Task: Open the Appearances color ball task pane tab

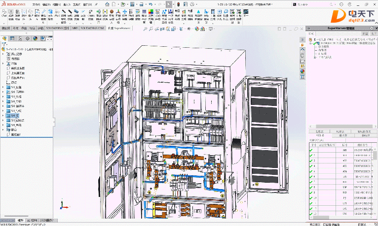Action: pos(302,71)
